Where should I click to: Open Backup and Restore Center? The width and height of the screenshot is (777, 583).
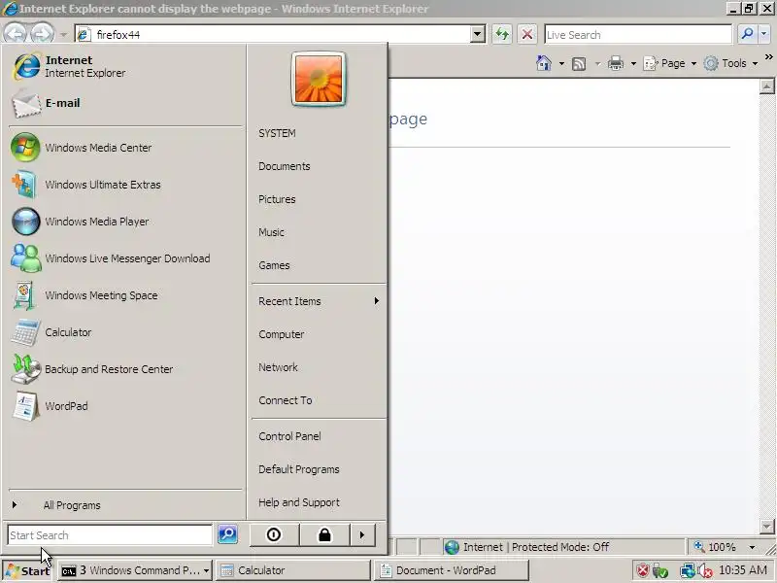(x=124, y=369)
